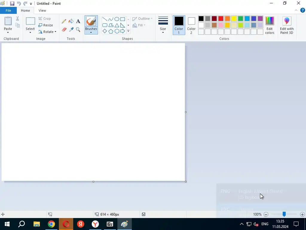Collapse the ribbon with the chevron

[x=296, y=10]
